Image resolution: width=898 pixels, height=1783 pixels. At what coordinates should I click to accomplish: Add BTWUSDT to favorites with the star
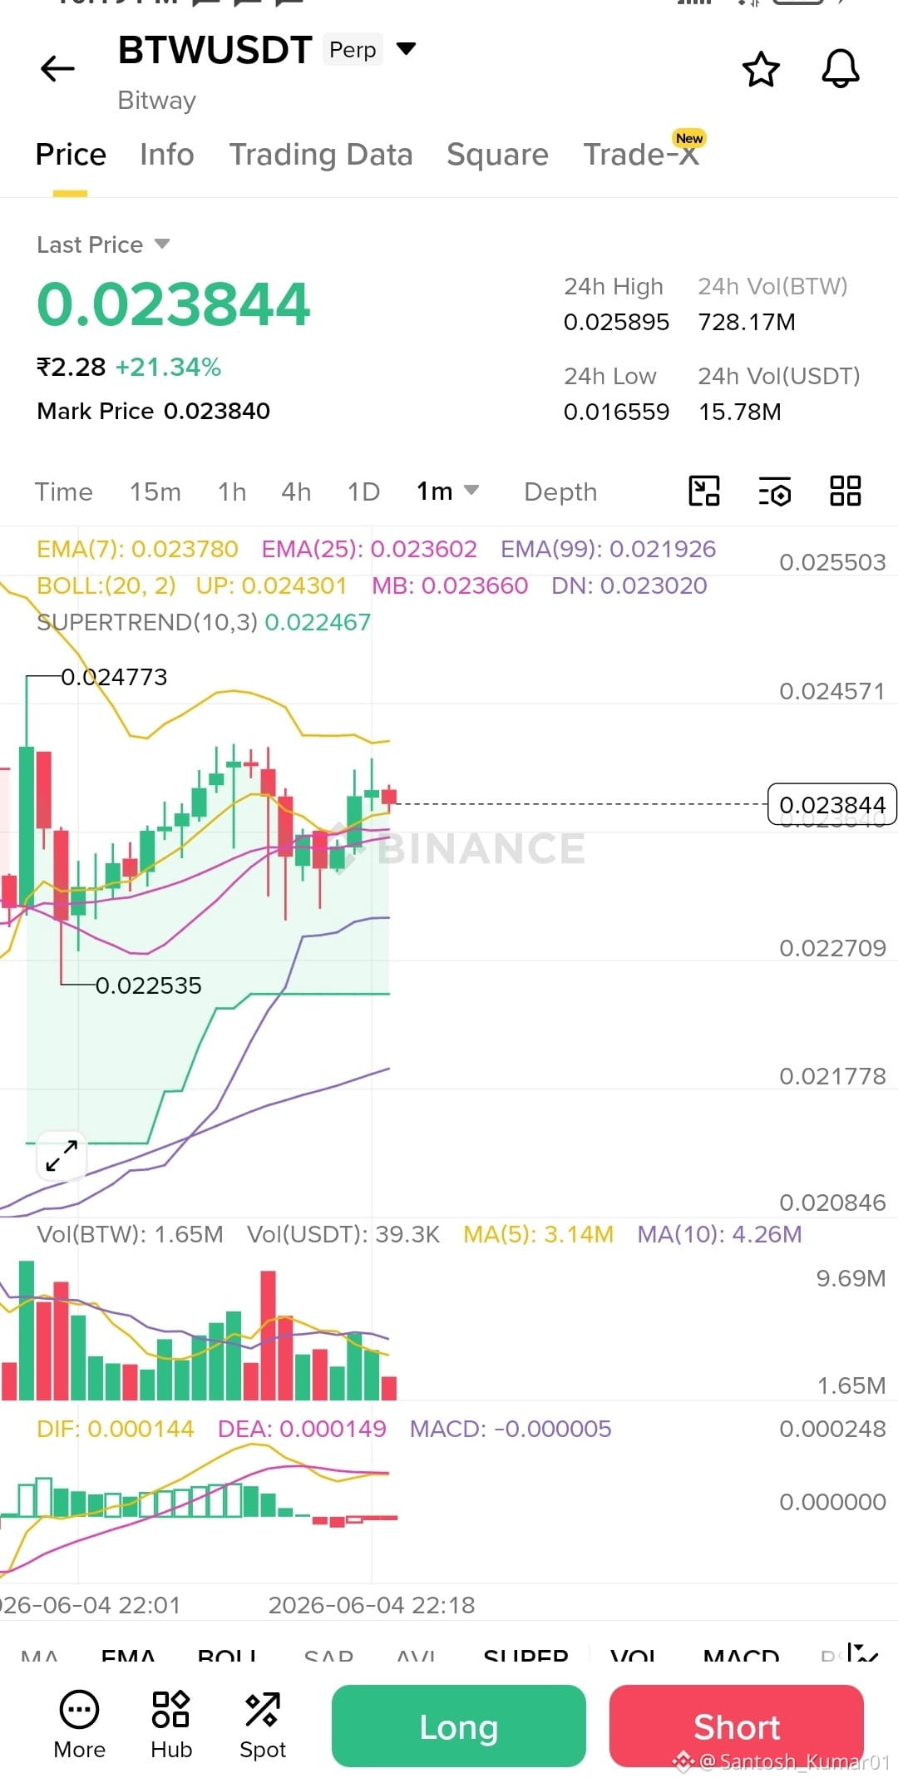(x=761, y=69)
